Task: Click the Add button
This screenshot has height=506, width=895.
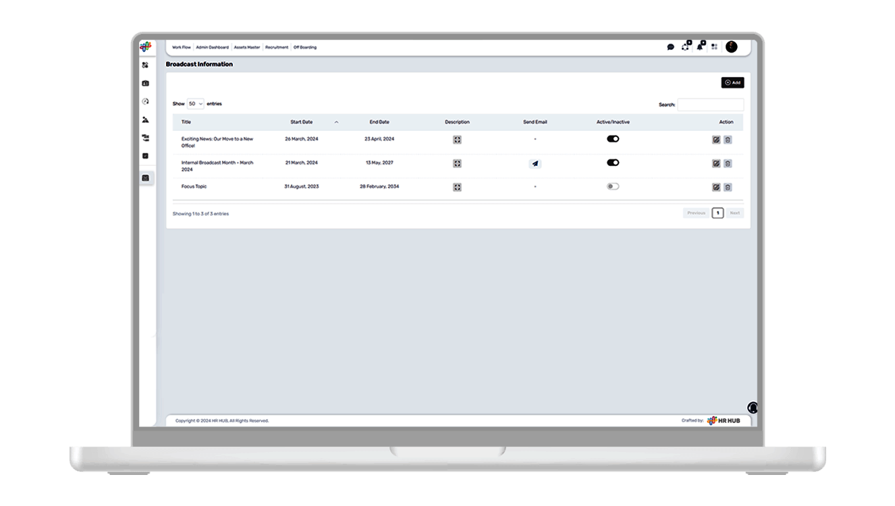Action: 732,82
